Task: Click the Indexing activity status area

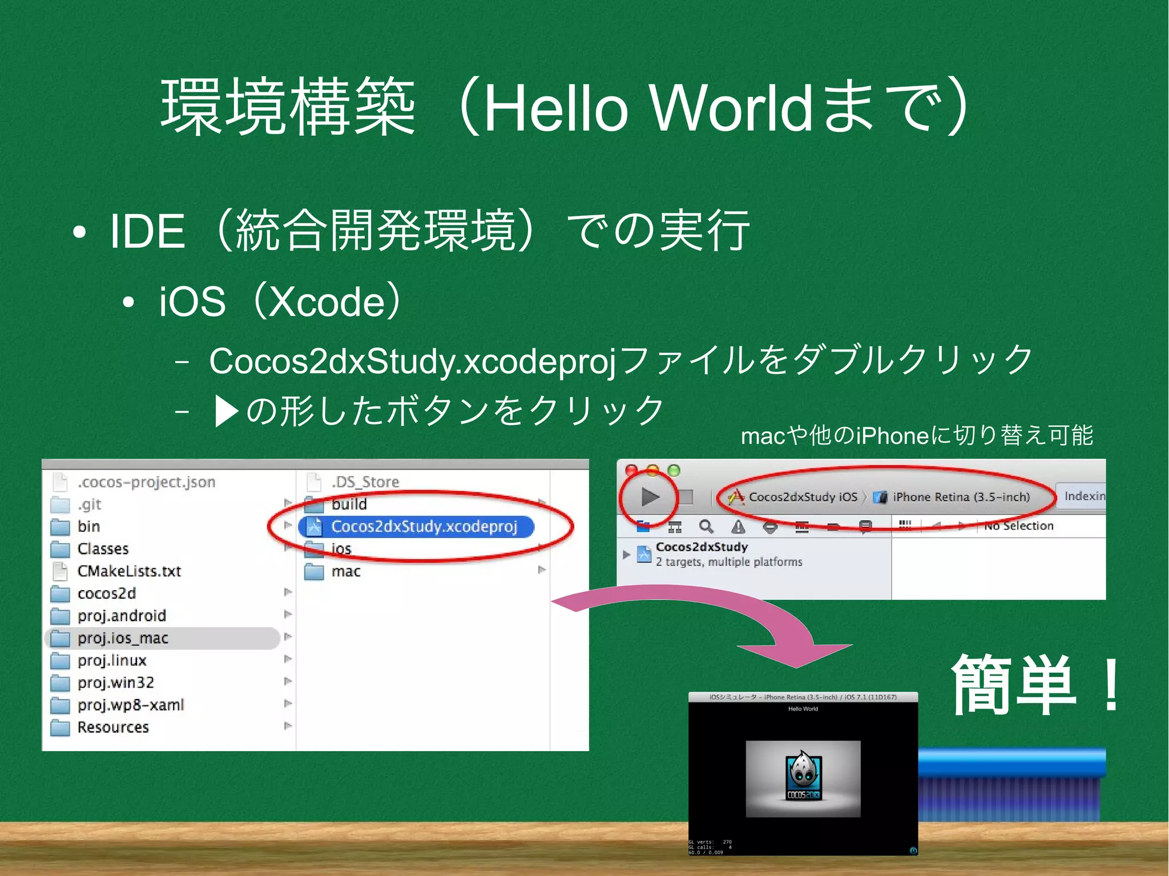Action: click(1081, 496)
